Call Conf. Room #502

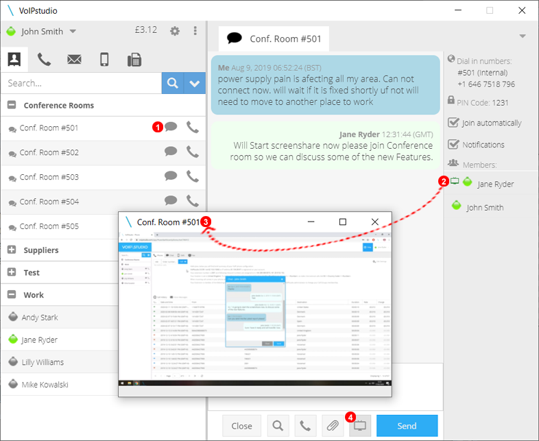193,152
